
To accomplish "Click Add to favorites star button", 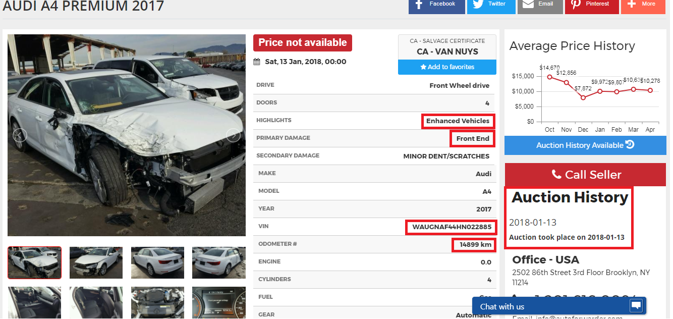I will (447, 67).
